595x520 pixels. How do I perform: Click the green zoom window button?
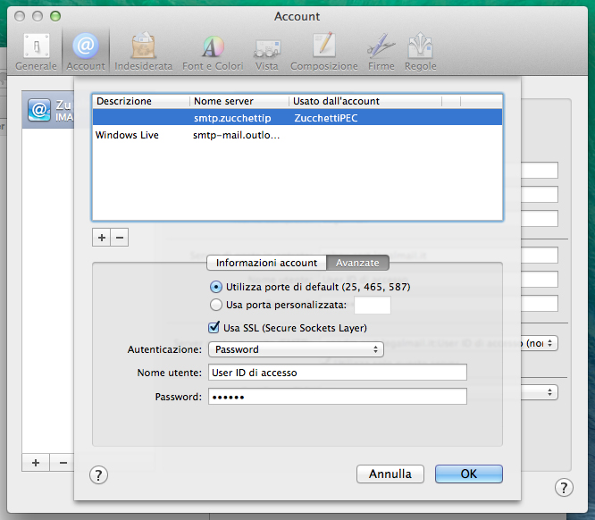tap(55, 16)
